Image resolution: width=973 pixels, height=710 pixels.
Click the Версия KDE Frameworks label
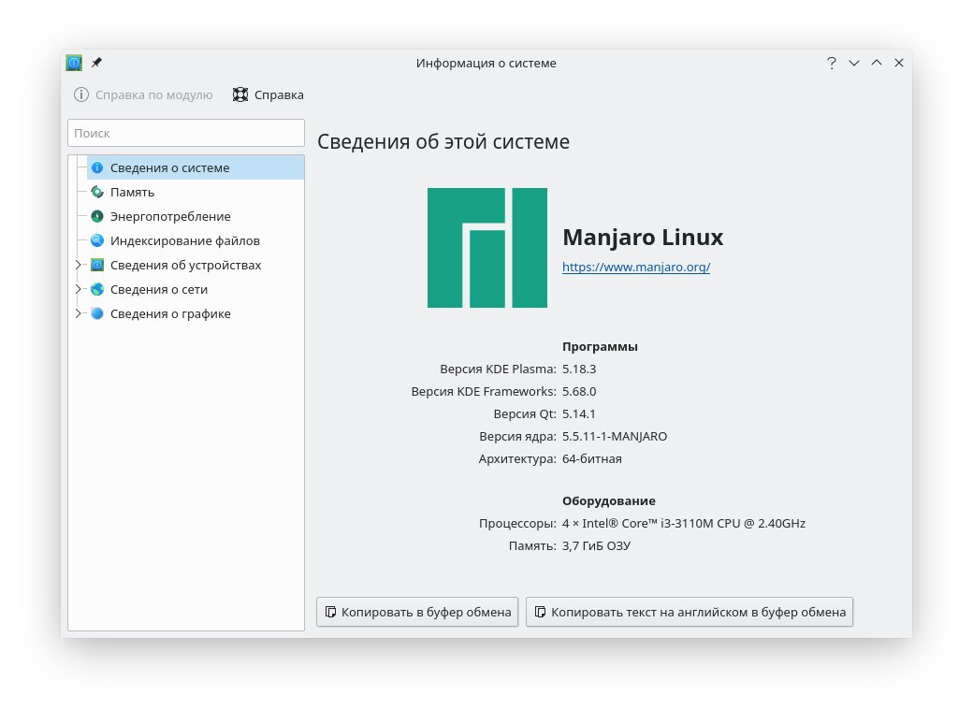[484, 392]
